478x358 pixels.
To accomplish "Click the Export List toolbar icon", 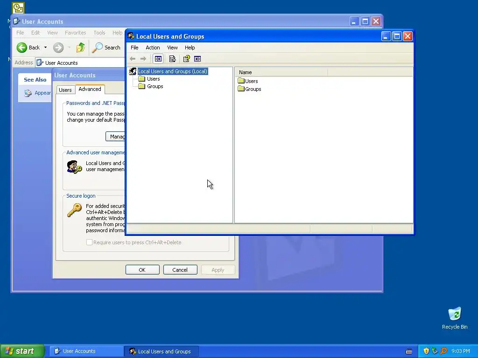I will pos(172,59).
